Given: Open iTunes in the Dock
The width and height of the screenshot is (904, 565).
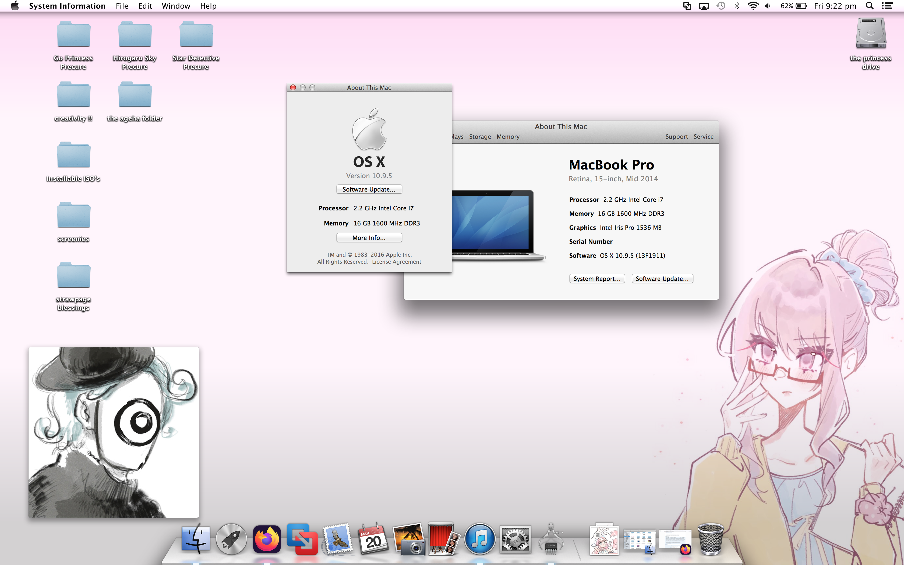Looking at the screenshot, I should [x=480, y=539].
